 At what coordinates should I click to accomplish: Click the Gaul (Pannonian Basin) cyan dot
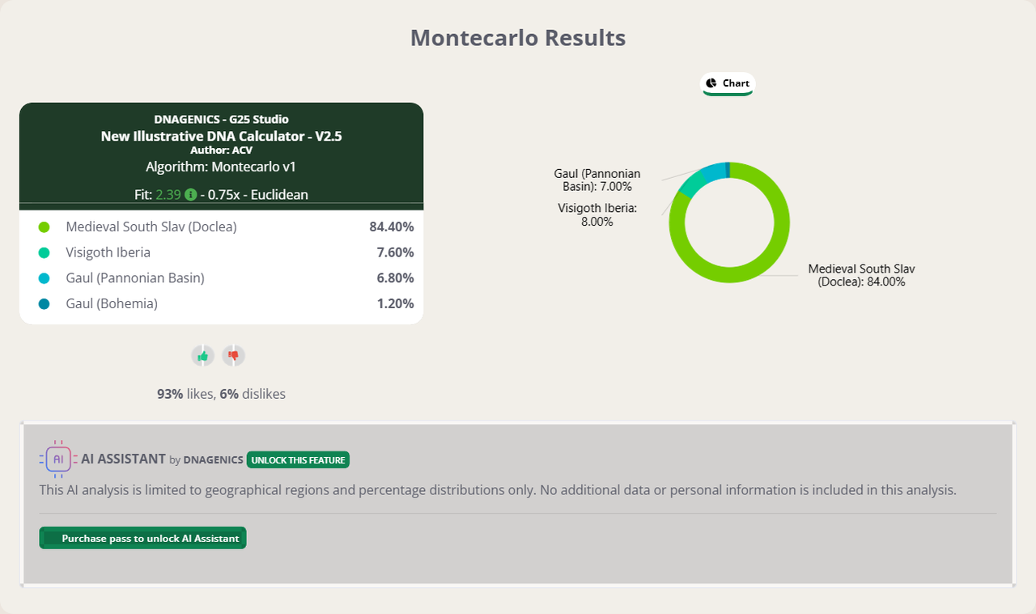[44, 278]
